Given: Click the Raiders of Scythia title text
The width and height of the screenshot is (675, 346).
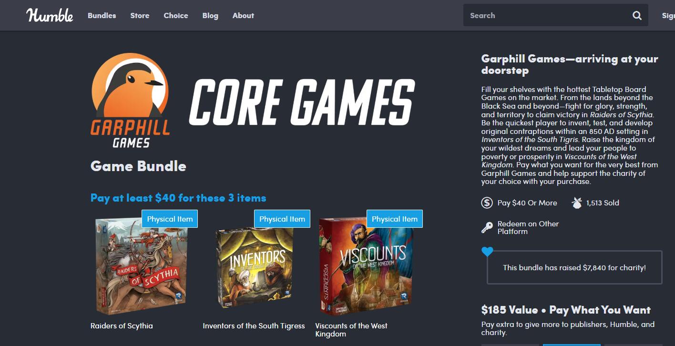Looking at the screenshot, I should [122, 326].
